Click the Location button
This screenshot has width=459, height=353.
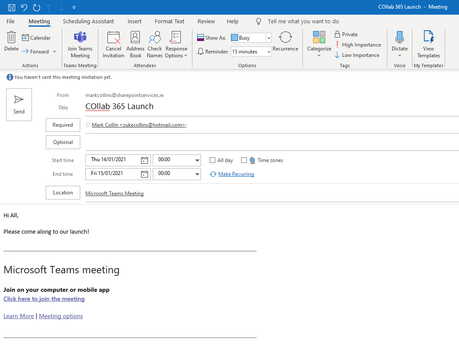63,192
